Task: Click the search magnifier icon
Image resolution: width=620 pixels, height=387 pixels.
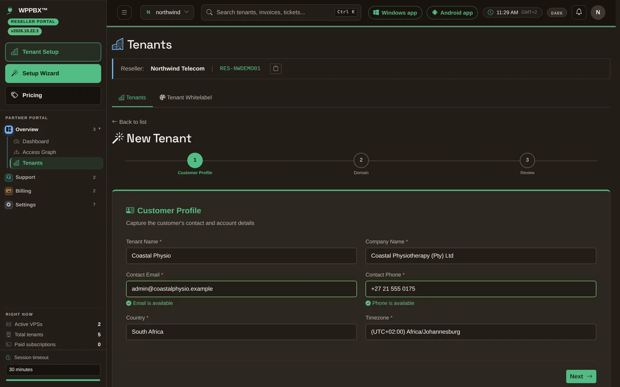Action: pos(209,12)
